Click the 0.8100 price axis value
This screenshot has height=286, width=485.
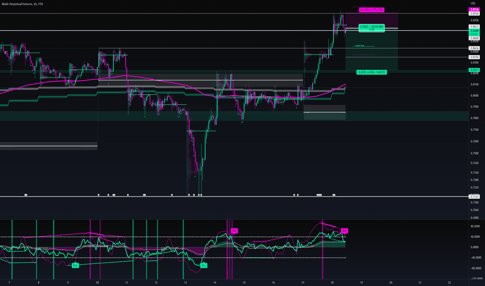click(x=475, y=84)
